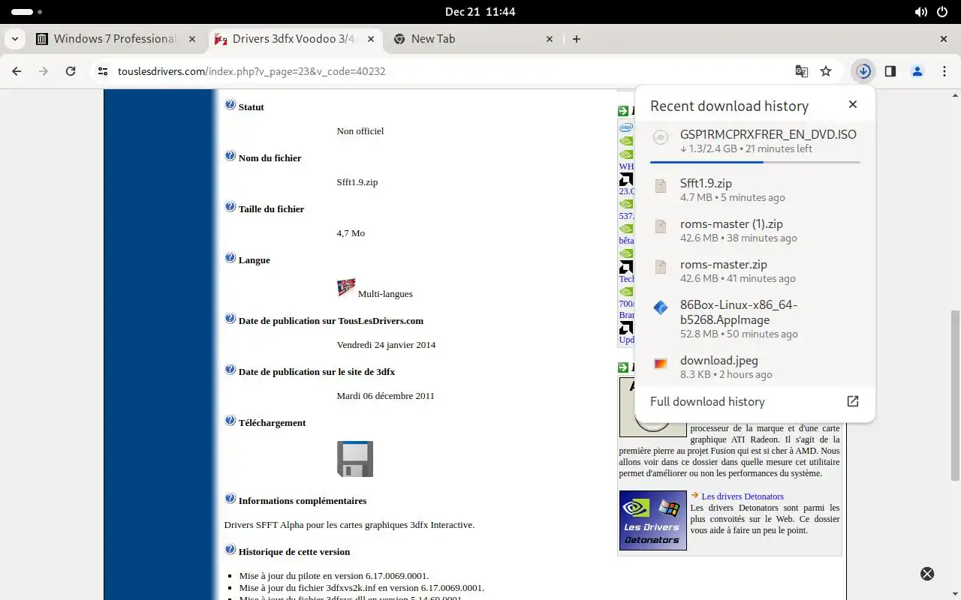Screen dimensions: 961x600
Task: Close the Drivers 3dfx Voodoo tab
Action: (370, 39)
